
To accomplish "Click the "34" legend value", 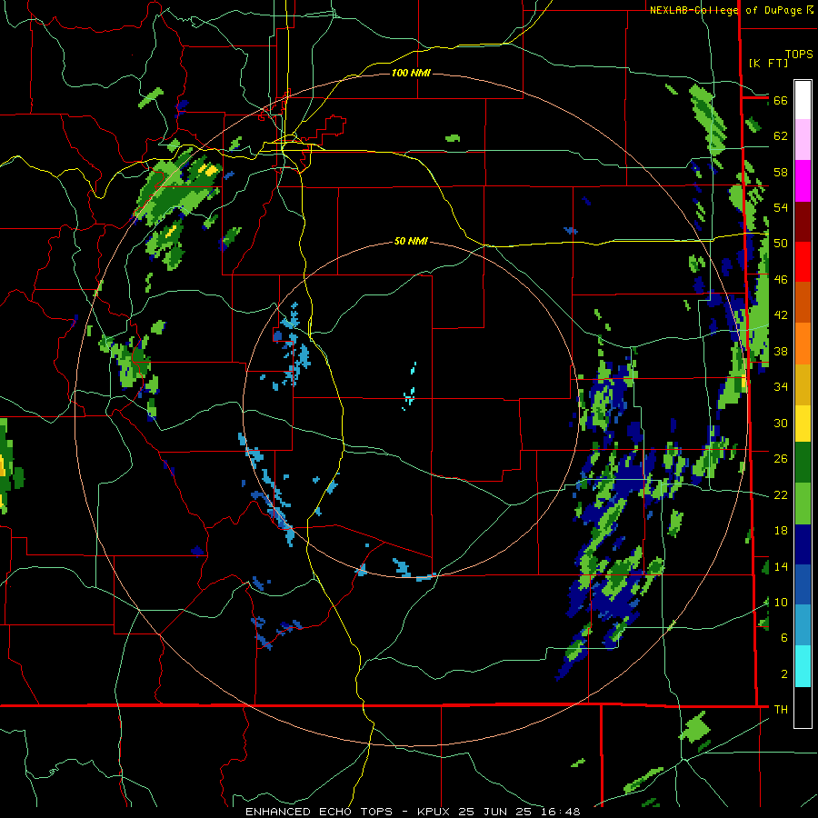I will [781, 387].
